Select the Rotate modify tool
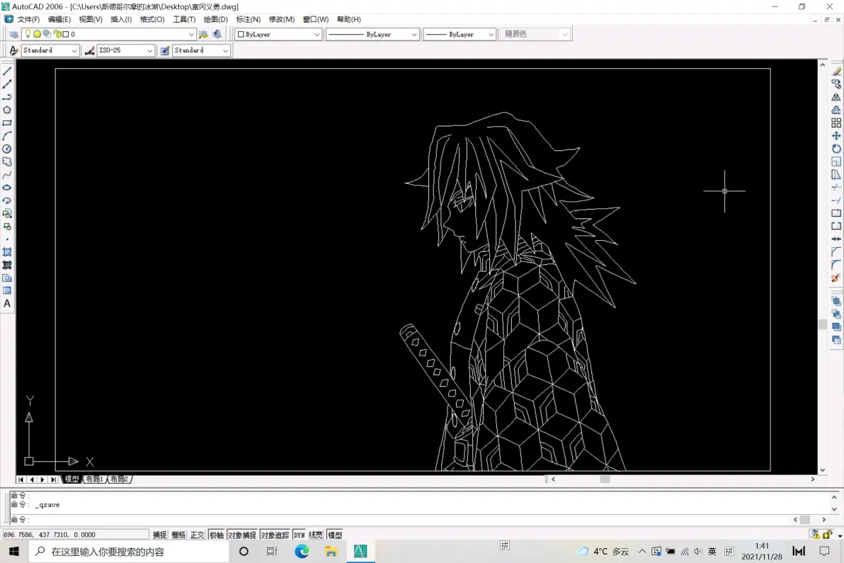This screenshot has height=563, width=844. 836,149
